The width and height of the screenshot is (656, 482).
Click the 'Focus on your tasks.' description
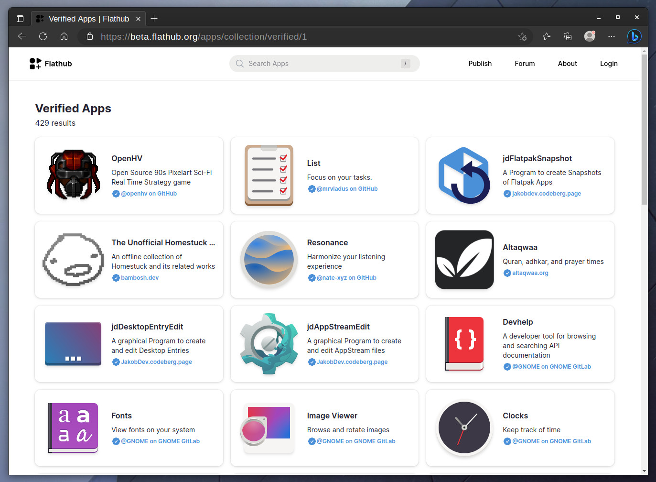point(339,177)
